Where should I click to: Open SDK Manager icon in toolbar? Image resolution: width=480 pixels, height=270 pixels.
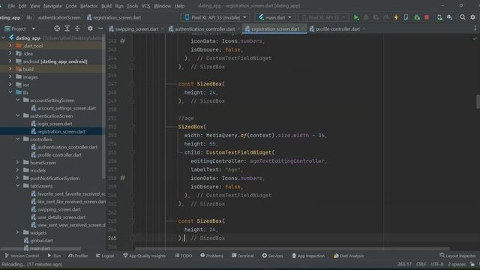pyautogui.click(x=450, y=17)
